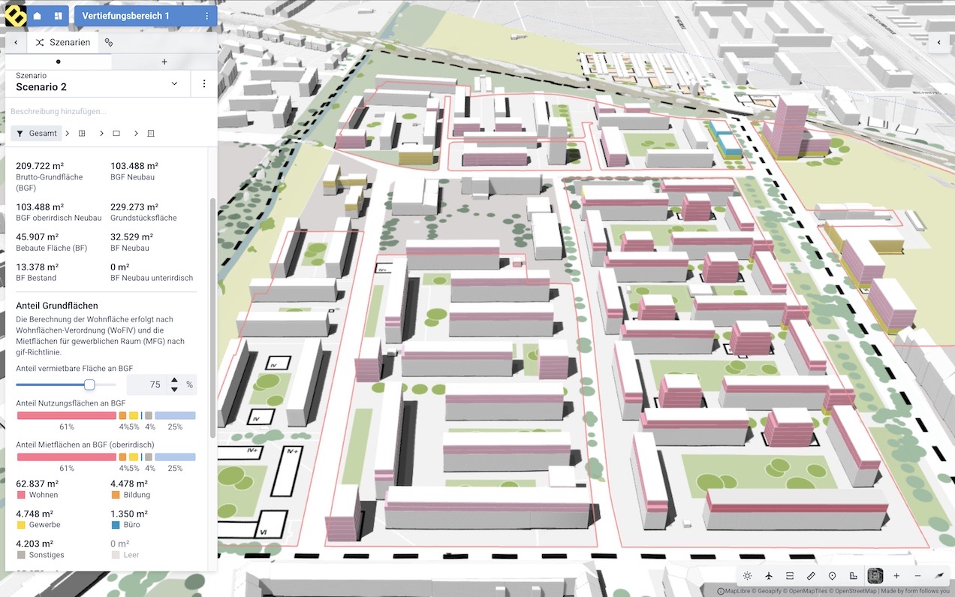
Task: Open Scenario 2 three-dot menu
Action: click(x=204, y=83)
